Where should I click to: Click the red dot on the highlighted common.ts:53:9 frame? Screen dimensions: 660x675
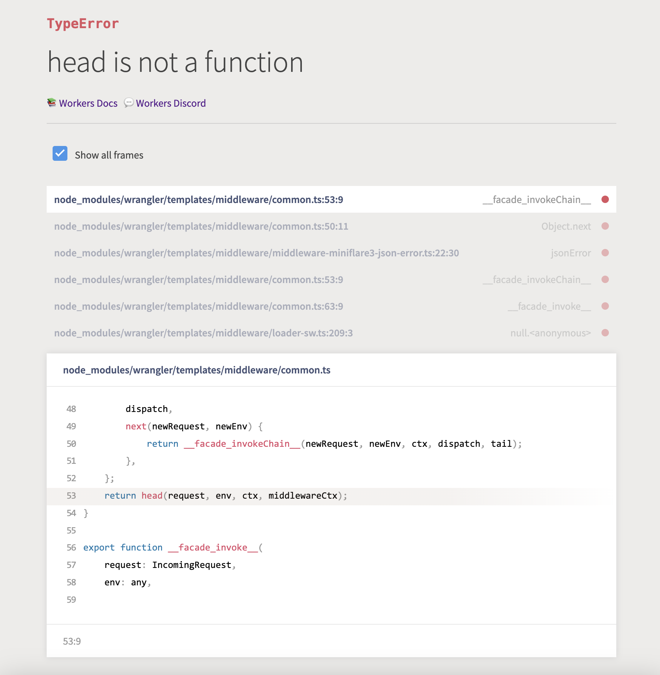(605, 199)
